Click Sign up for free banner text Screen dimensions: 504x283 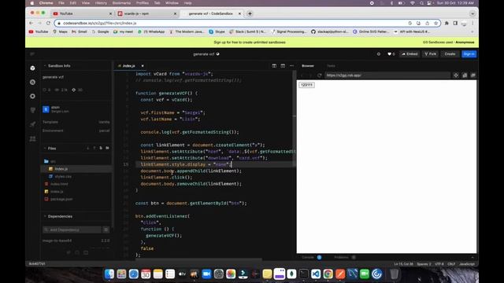click(x=250, y=42)
